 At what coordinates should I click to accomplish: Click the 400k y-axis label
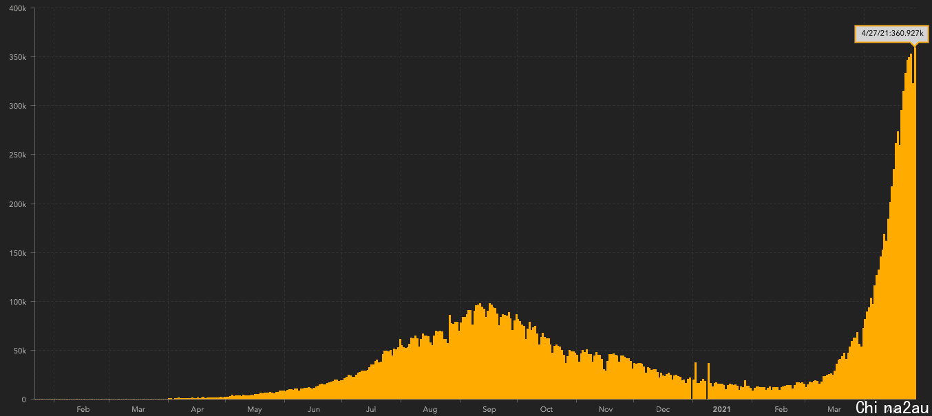point(18,8)
